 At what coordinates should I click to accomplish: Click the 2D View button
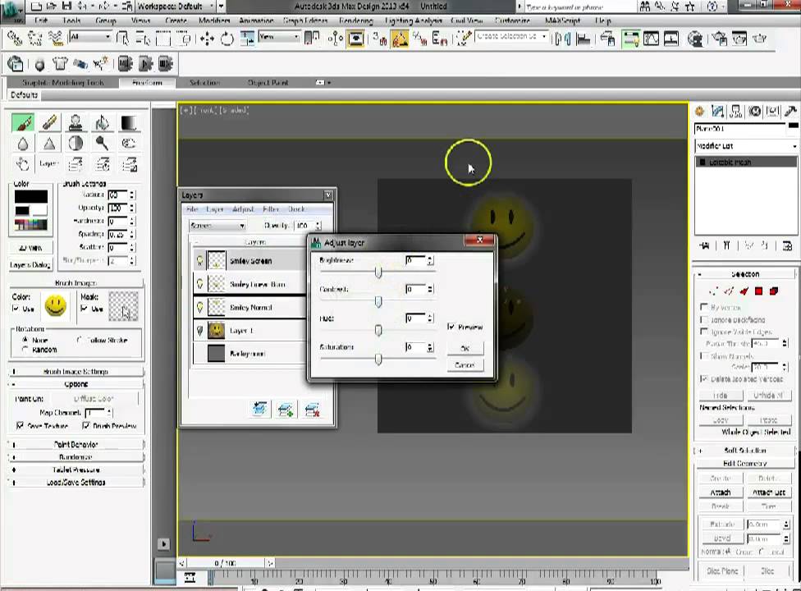click(x=30, y=248)
